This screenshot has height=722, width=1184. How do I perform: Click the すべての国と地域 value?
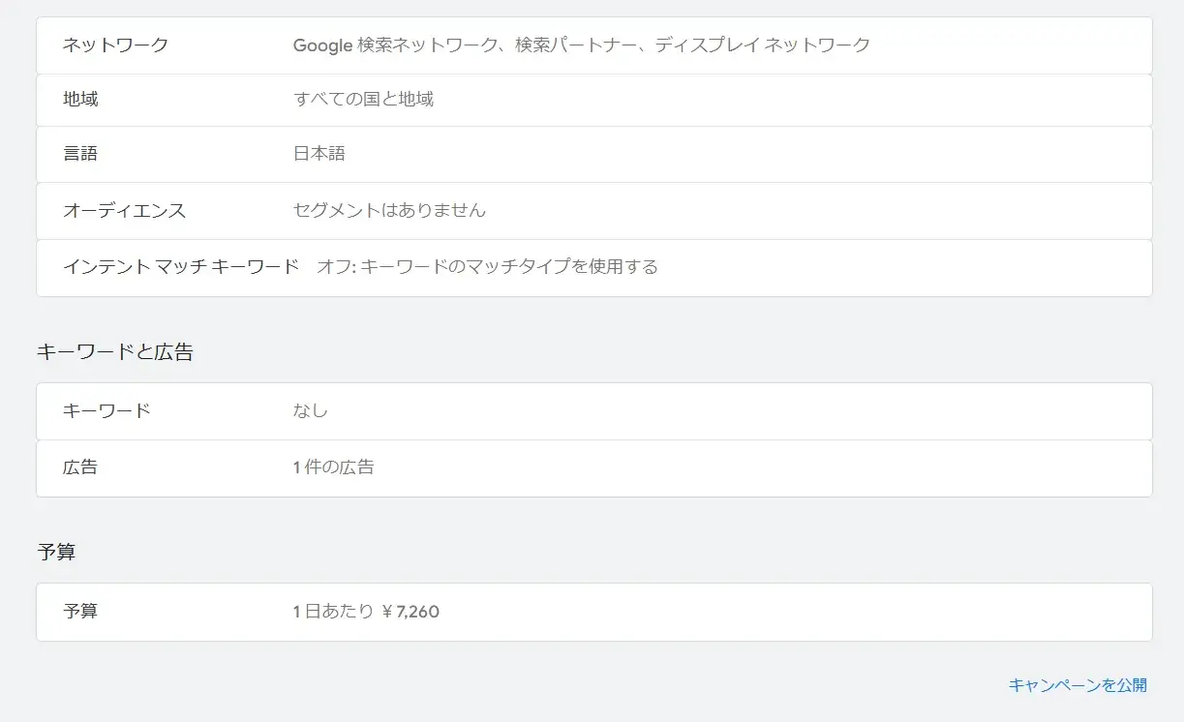click(363, 99)
